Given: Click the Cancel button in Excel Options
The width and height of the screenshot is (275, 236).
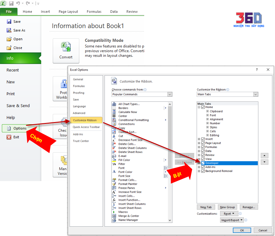Looking at the screenshot, I should (263, 230).
